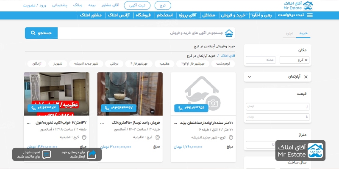Remove کرج city filter with X

tap(306, 60)
